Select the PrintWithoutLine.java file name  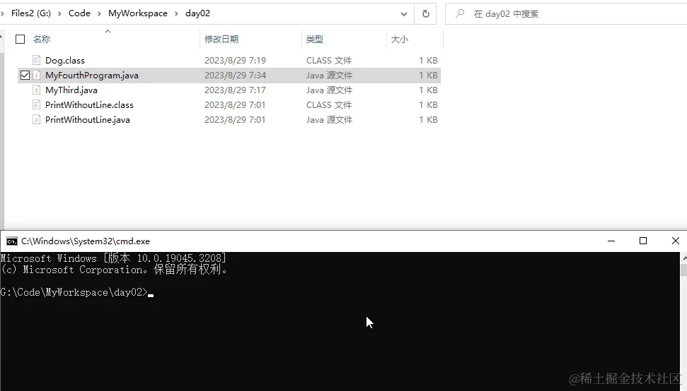click(x=87, y=120)
